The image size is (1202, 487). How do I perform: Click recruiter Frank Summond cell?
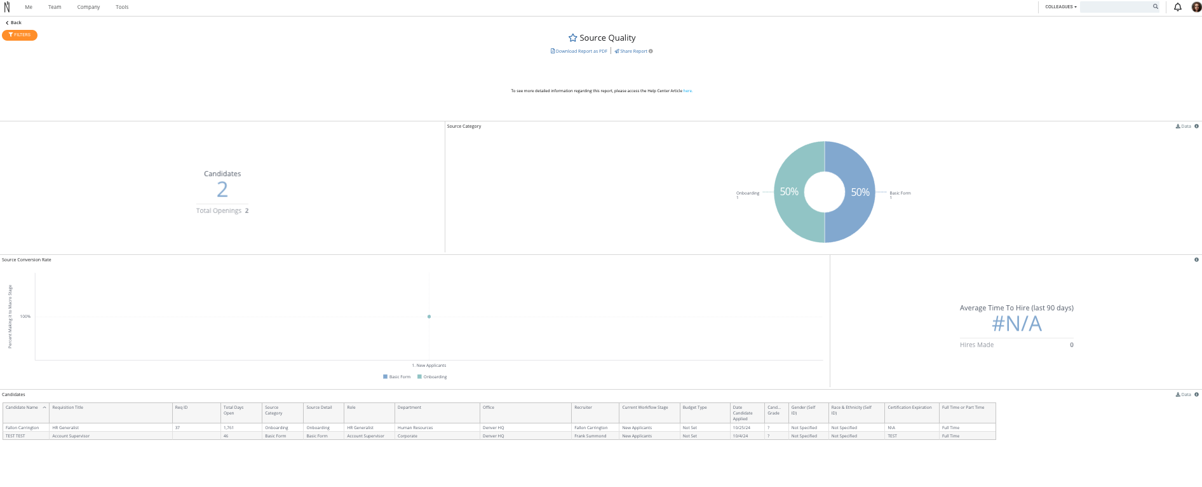pos(595,436)
